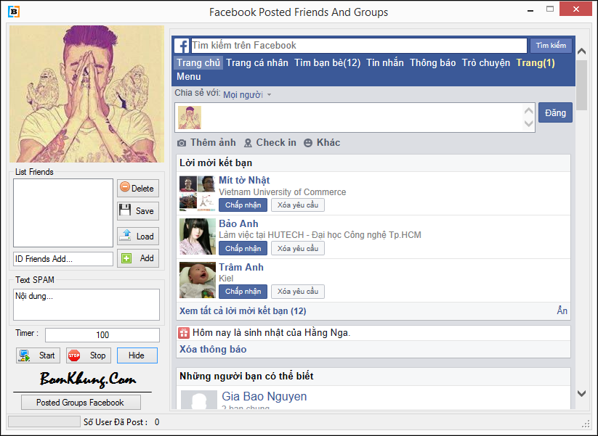
Task: Click the Tìm kiếm search button
Action: 551,46
